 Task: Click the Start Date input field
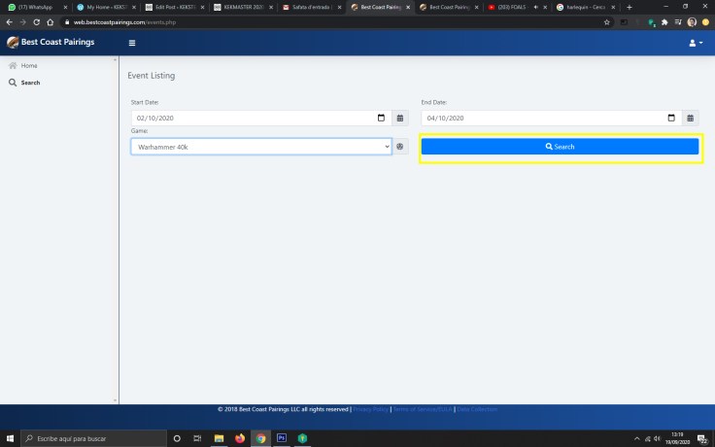click(253, 118)
